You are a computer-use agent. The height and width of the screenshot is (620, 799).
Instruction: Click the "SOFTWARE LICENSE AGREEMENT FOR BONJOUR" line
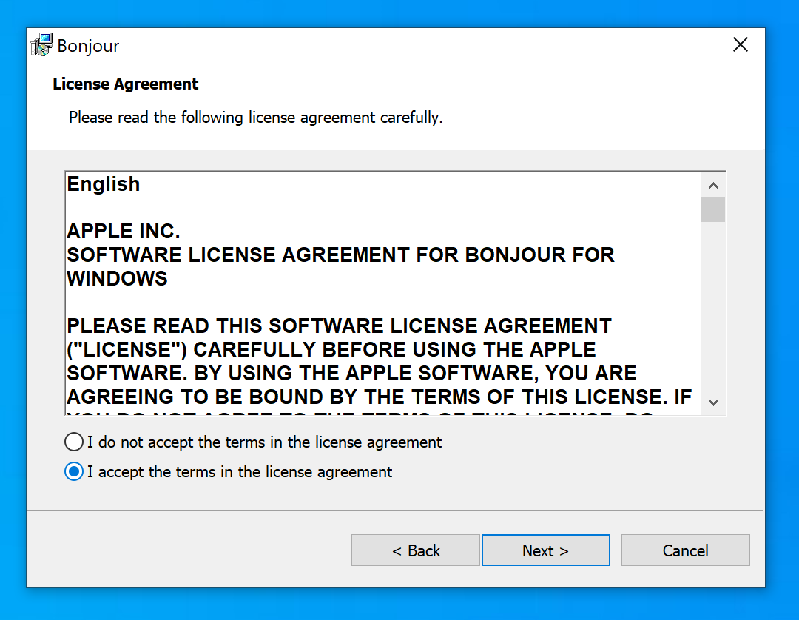(x=340, y=255)
